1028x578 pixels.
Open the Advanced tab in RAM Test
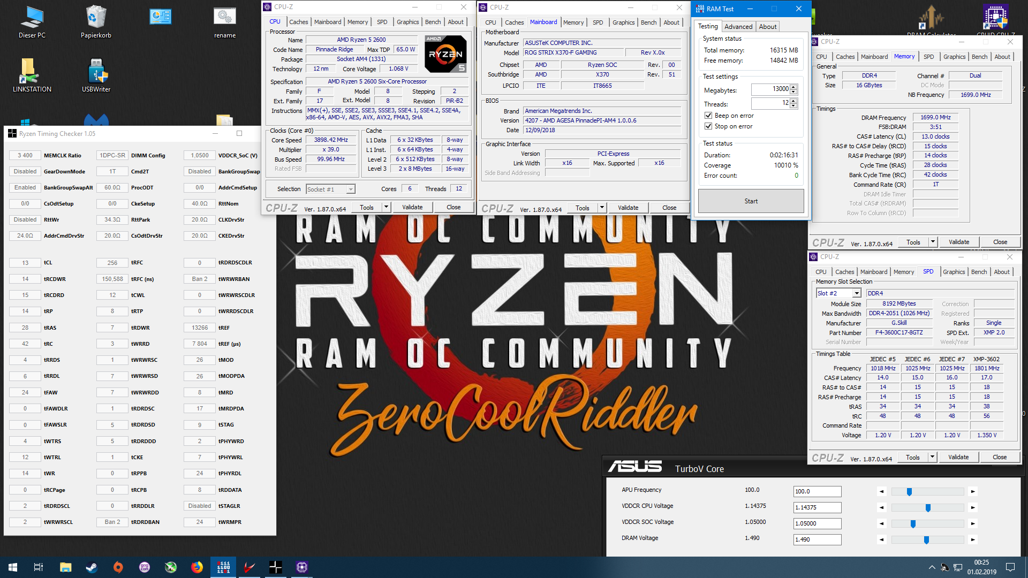tap(738, 27)
